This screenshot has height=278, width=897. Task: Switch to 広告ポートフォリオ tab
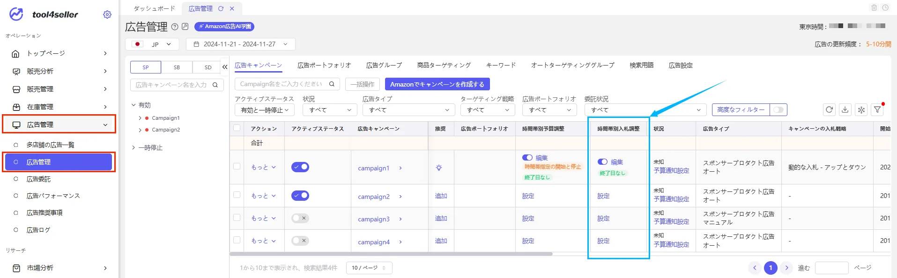[324, 65]
